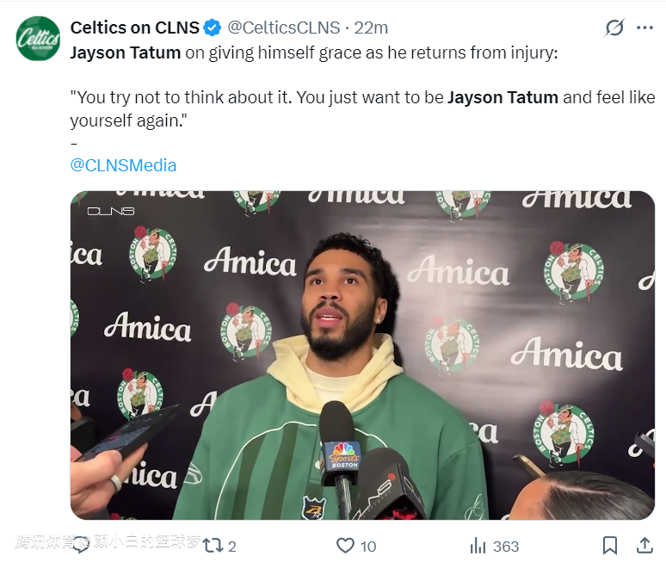Open the Celtics on CLNS profile avatar
Image resolution: width=666 pixels, height=562 pixels.
pos(38,38)
